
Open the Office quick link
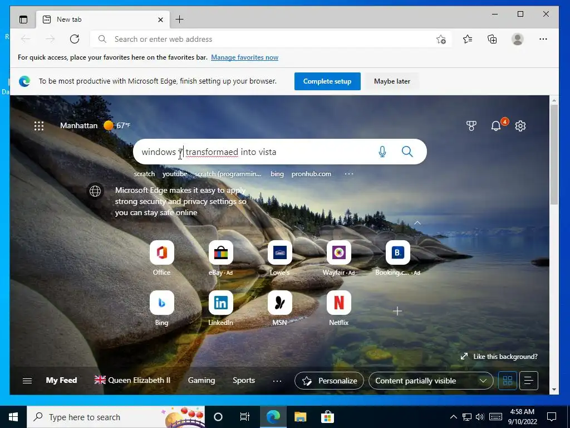162,257
